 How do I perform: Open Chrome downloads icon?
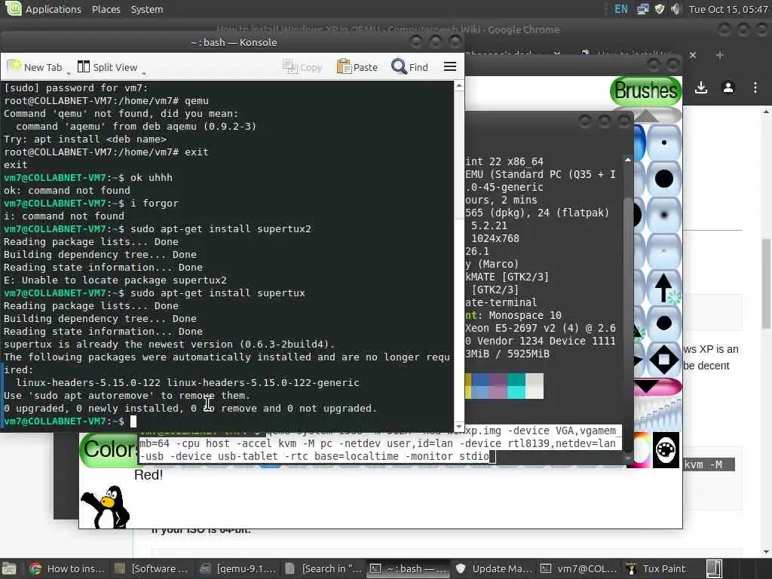click(701, 87)
